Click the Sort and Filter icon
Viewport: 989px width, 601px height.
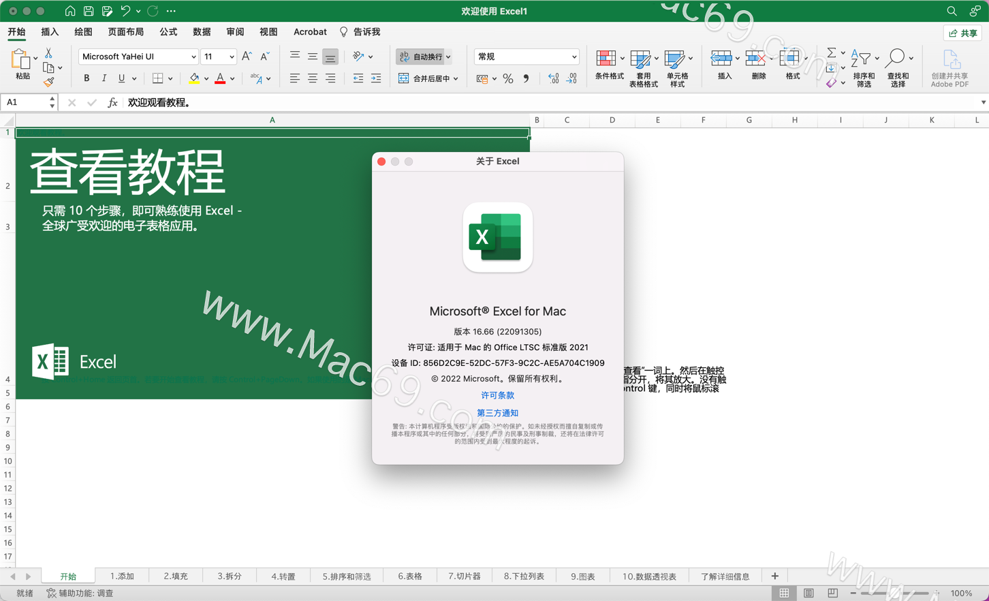[x=862, y=60]
